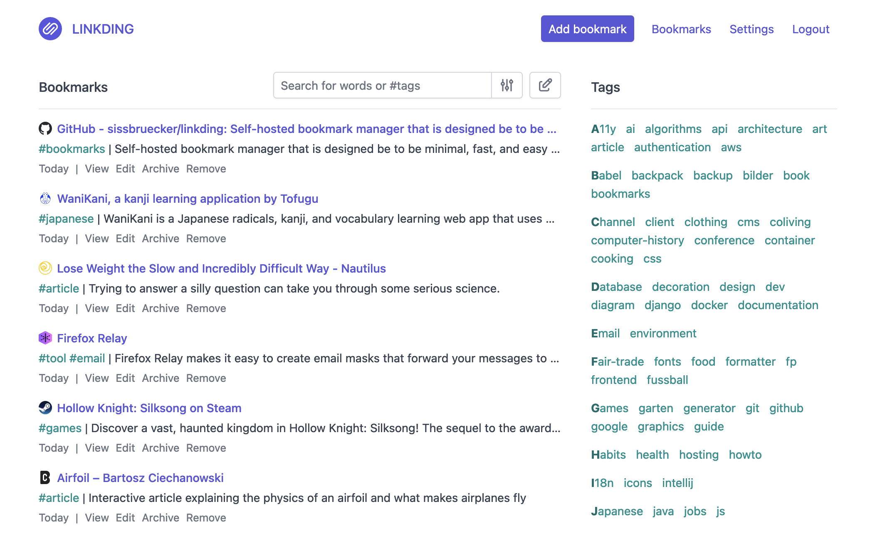The width and height of the screenshot is (875, 541).
Task: Filter by the #japanese tag
Action: click(x=66, y=218)
